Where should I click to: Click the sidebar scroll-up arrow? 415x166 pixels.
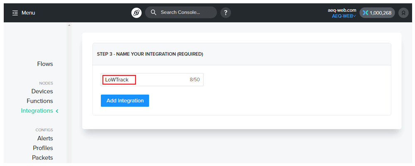click(69, 25)
